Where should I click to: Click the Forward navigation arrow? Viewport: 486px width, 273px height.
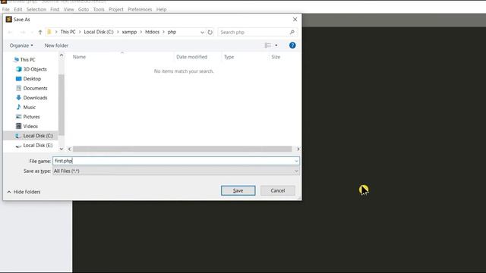22,32
